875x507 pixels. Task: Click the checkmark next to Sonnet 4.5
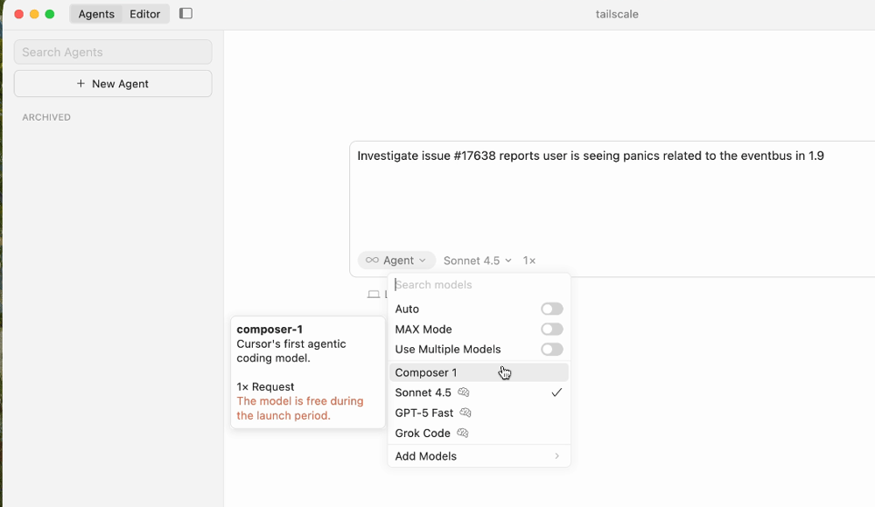[x=556, y=392]
